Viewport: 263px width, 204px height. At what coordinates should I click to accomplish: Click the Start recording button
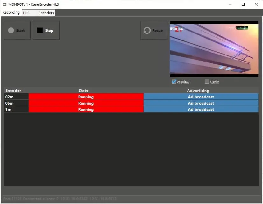17,31
